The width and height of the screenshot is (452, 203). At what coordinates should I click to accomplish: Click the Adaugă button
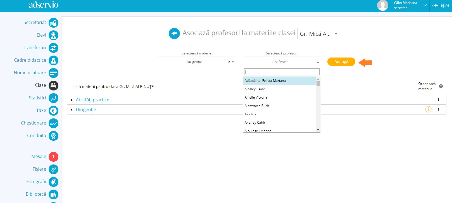341,62
